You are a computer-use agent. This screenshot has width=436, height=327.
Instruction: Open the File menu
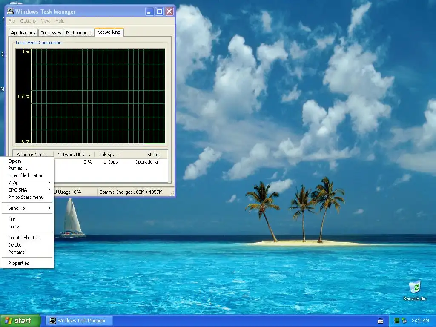[x=11, y=21]
